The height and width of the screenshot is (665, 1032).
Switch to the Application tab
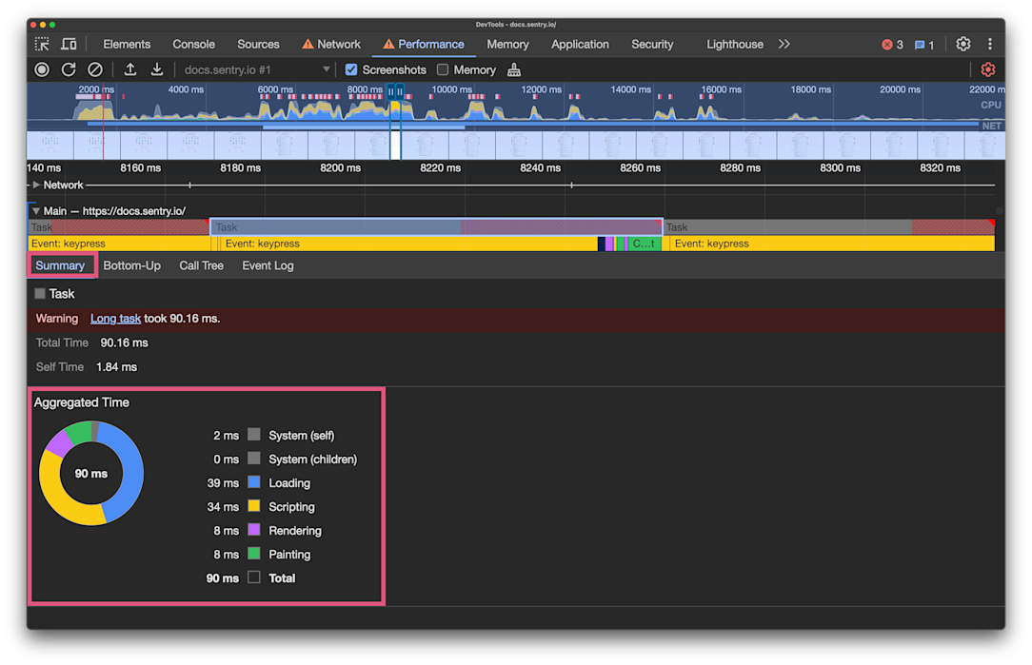[580, 44]
